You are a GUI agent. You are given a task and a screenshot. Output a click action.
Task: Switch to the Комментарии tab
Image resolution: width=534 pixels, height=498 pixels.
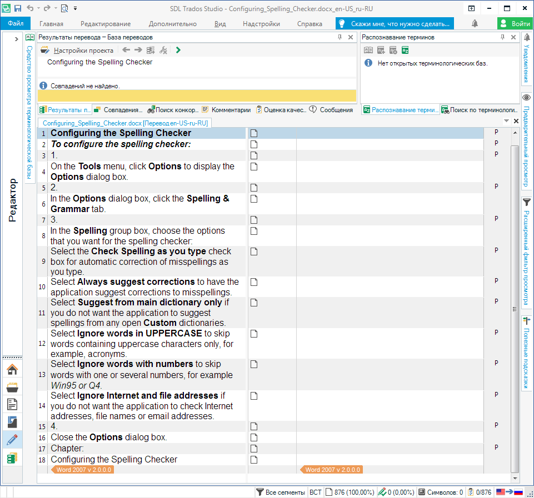226,110
